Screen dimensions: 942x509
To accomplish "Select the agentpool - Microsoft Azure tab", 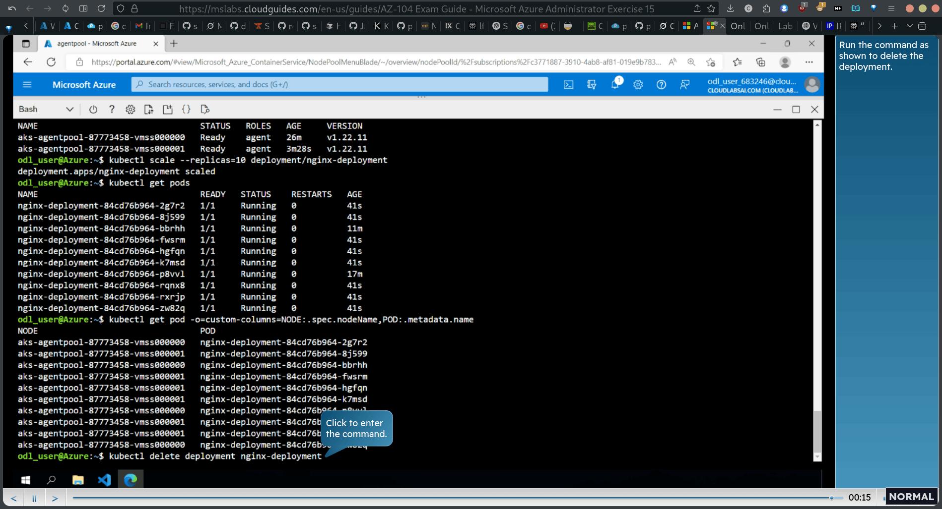I will click(97, 44).
